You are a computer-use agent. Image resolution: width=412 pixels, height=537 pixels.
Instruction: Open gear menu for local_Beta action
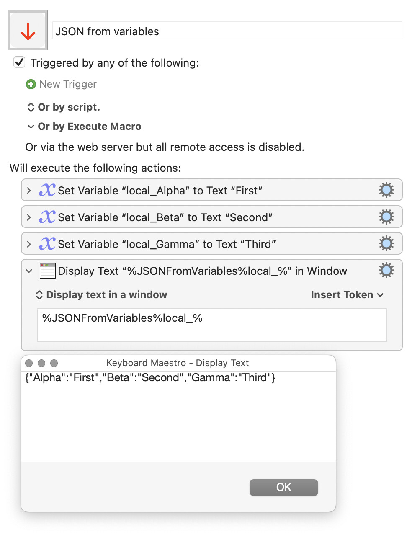[386, 217]
